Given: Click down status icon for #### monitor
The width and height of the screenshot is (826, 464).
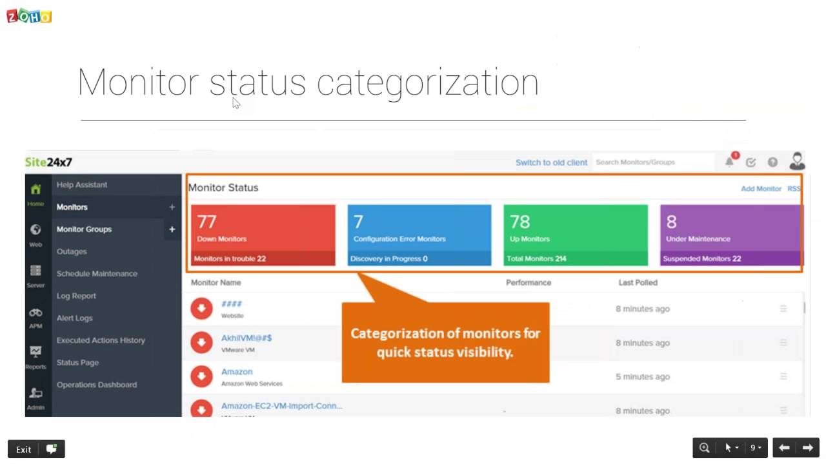Looking at the screenshot, I should pyautogui.click(x=201, y=309).
